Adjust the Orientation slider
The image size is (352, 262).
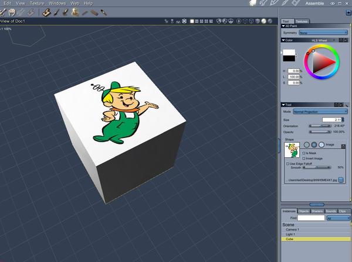(x=320, y=126)
